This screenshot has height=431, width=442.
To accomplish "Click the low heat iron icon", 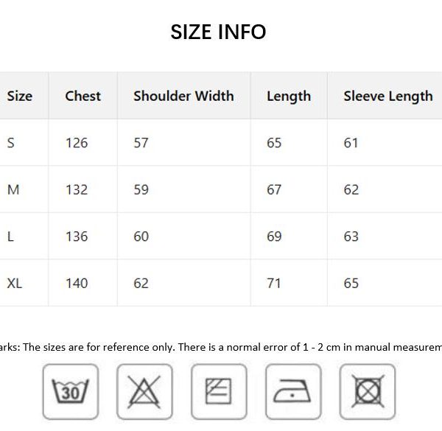I will click(293, 391).
